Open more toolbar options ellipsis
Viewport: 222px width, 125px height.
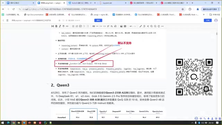tap(162, 26)
